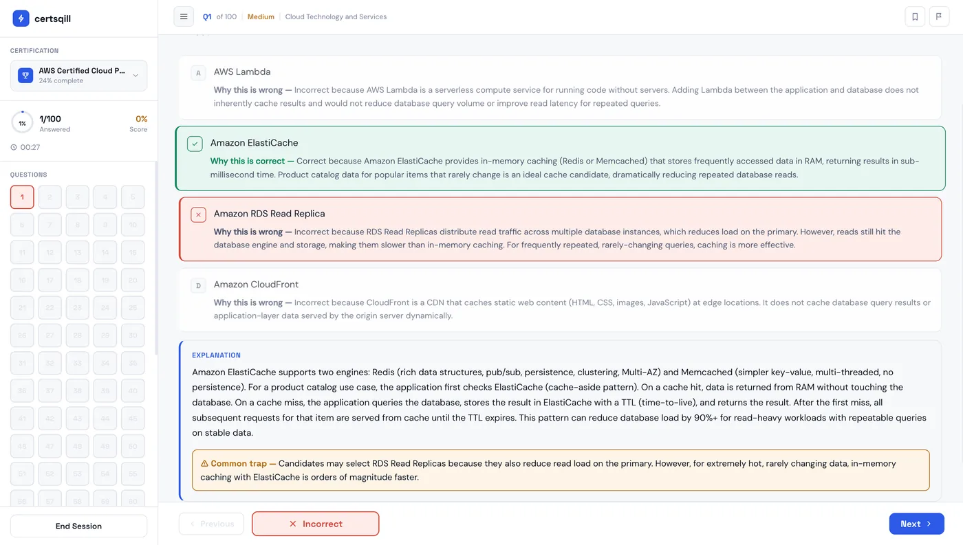This screenshot has height=545, width=963.
Task: Jump to question 42 tile
Action: (x=50, y=419)
